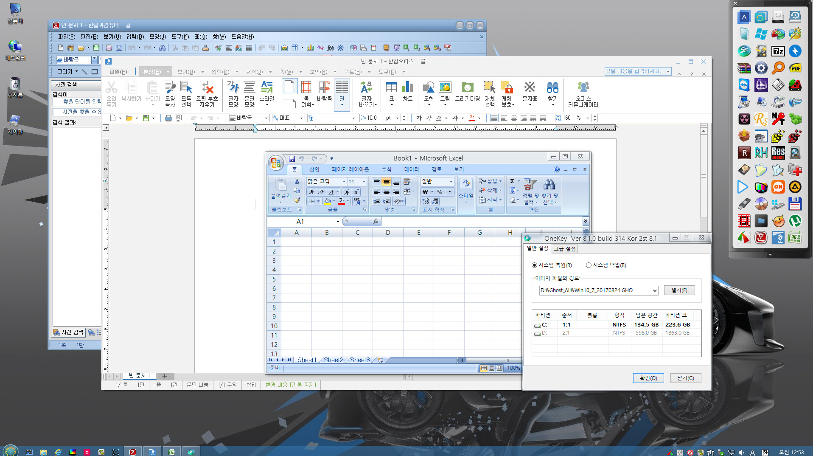Click Excel font color red 가 swatch

pyautogui.click(x=342, y=201)
